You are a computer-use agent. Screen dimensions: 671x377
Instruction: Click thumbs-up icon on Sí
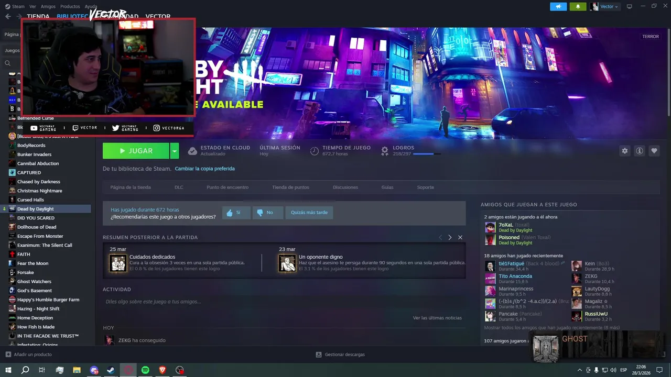click(229, 213)
